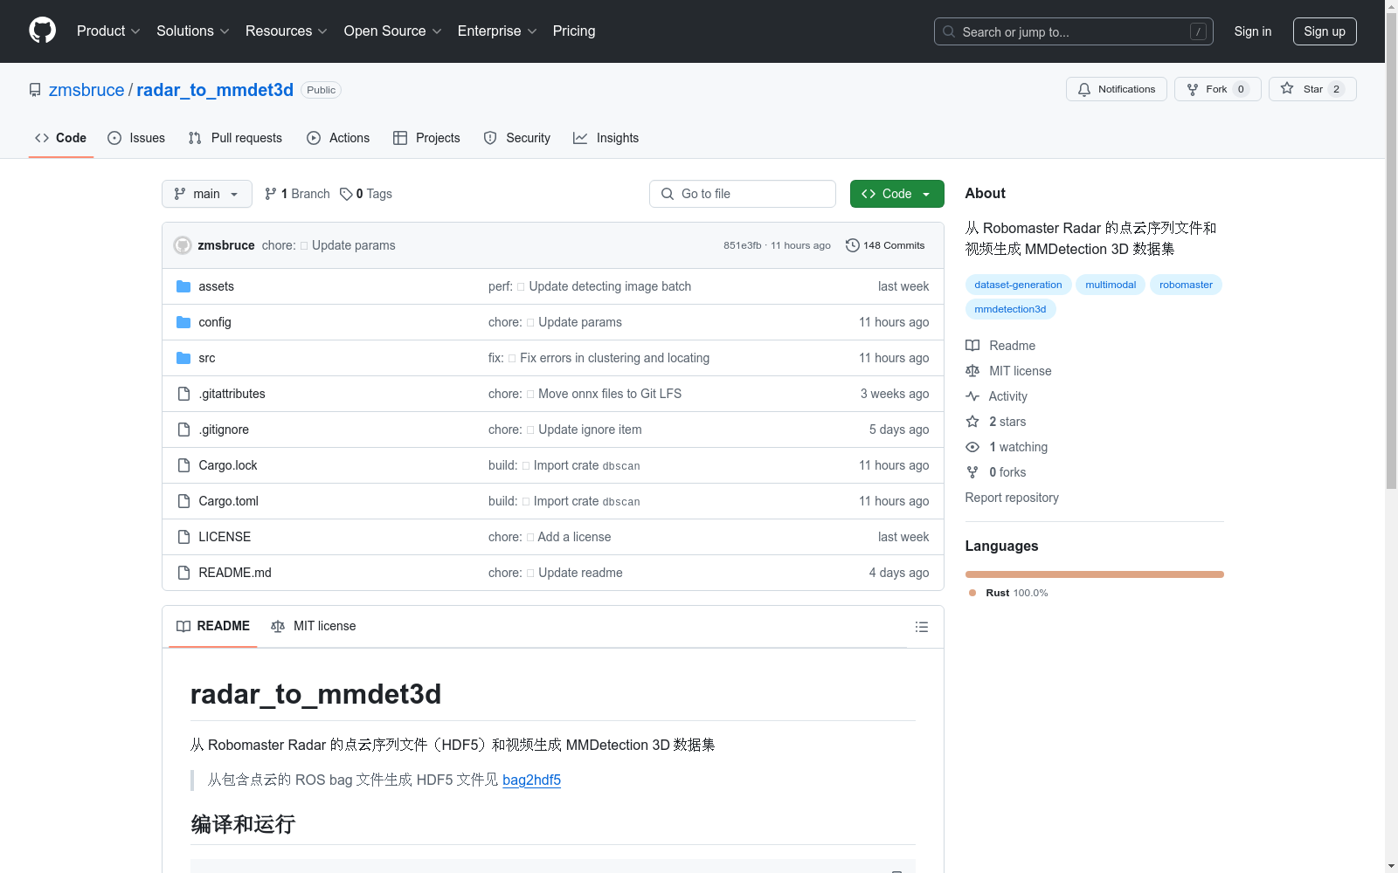Image resolution: width=1398 pixels, height=873 pixels.
Task: Switch to the Projects tab
Action: [x=426, y=138]
